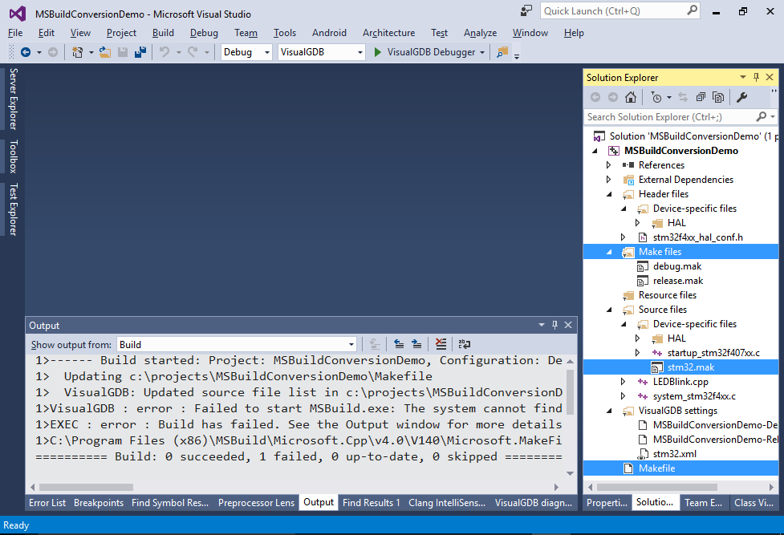Image resolution: width=784 pixels, height=535 pixels.
Task: Collapse the VisualGDB settings folder
Action: pyautogui.click(x=609, y=411)
